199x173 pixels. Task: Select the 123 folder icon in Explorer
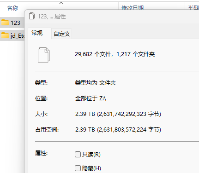pyautogui.click(x=5, y=23)
